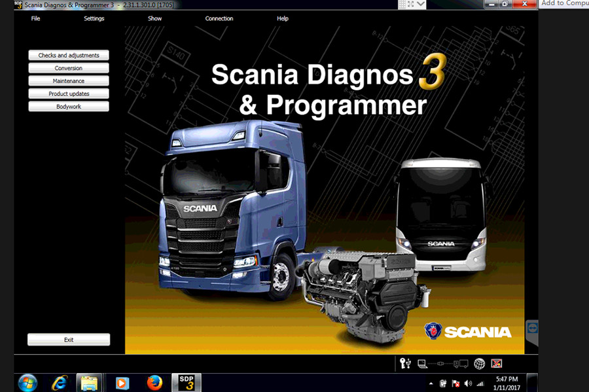Click the USB key status icon
This screenshot has width=589, height=392.
pyautogui.click(x=405, y=363)
